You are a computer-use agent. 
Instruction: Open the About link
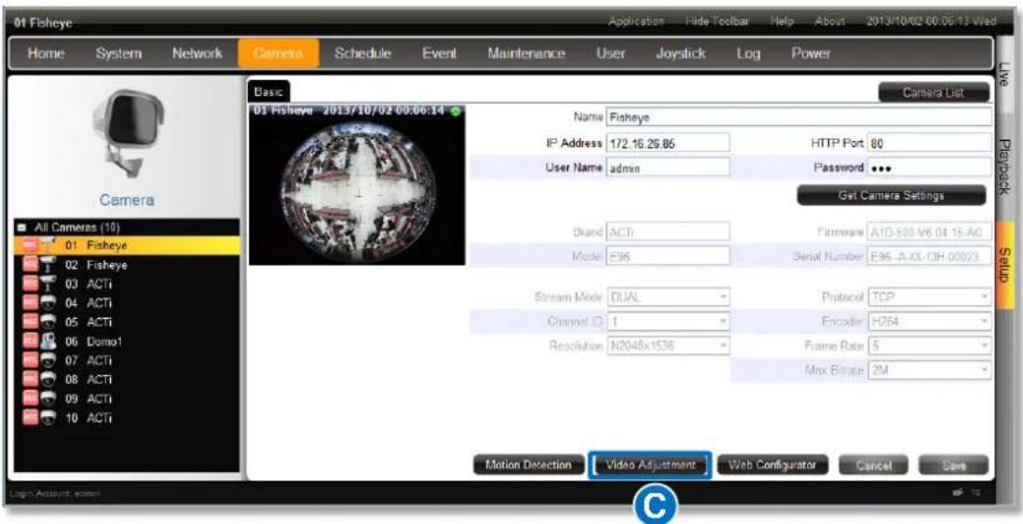pos(829,21)
